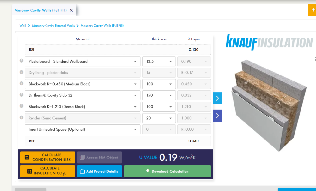The width and height of the screenshot is (316, 191).
Task: Open the Insert Unheated Space (Optional) dropdown
Action: click(x=82, y=129)
